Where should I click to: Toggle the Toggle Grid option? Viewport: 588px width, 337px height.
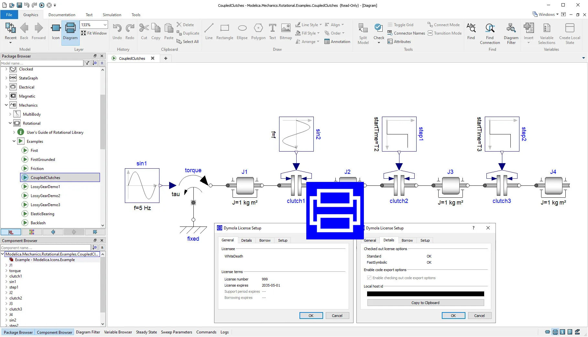click(x=400, y=25)
